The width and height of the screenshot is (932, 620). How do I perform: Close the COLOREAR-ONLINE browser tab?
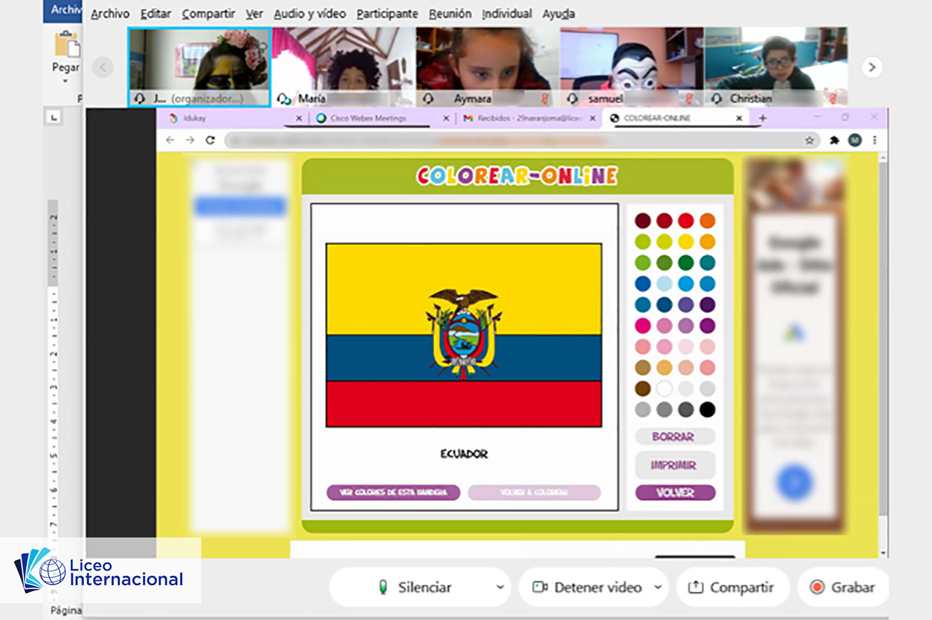pyautogui.click(x=739, y=118)
